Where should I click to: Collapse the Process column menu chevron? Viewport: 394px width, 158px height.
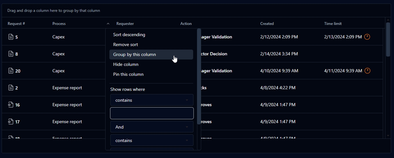(108, 24)
